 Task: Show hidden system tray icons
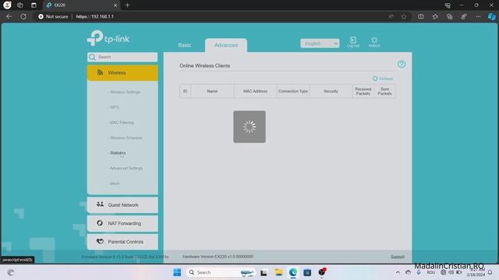(x=398, y=272)
